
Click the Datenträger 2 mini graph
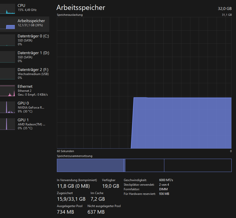click(x=7, y=74)
